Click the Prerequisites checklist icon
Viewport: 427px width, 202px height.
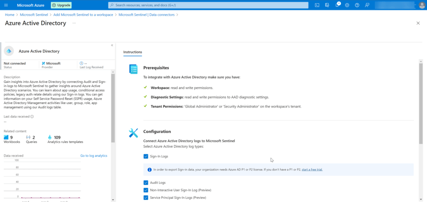[133, 69]
